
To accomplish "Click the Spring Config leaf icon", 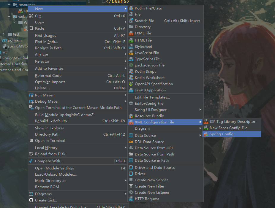I will pyautogui.click(x=206, y=134).
